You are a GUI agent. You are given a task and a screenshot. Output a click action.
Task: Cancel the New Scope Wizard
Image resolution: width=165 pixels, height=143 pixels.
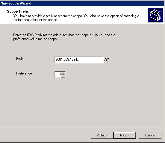(150, 135)
